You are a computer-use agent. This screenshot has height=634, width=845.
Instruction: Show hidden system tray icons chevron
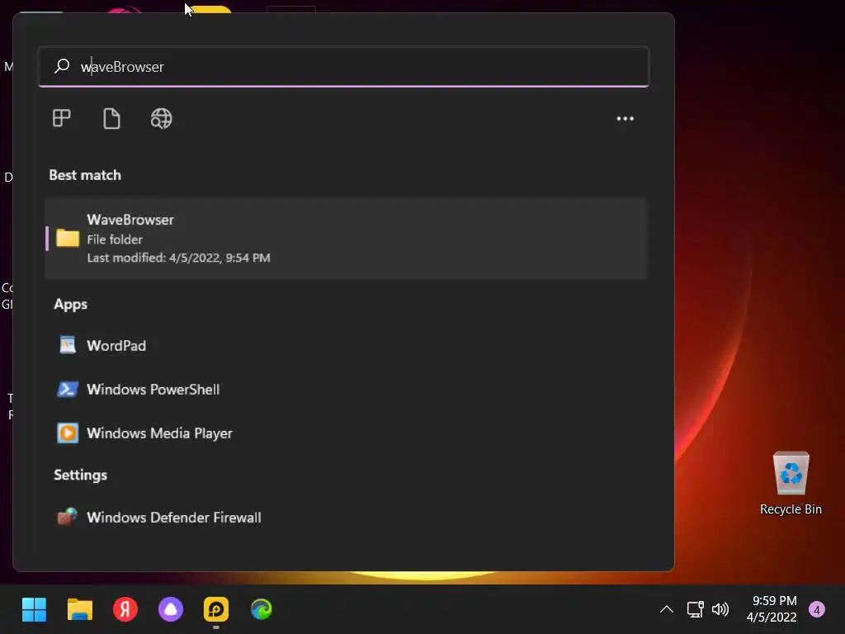tap(667, 609)
